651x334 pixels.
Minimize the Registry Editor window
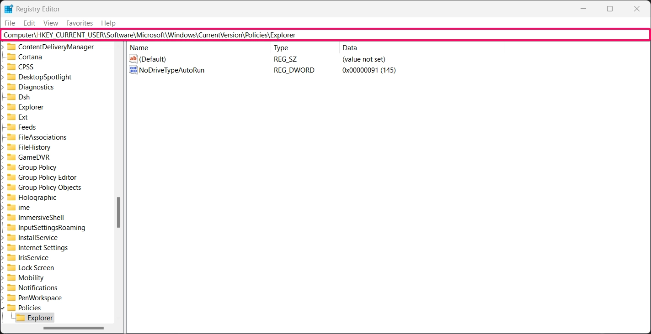[x=584, y=9]
